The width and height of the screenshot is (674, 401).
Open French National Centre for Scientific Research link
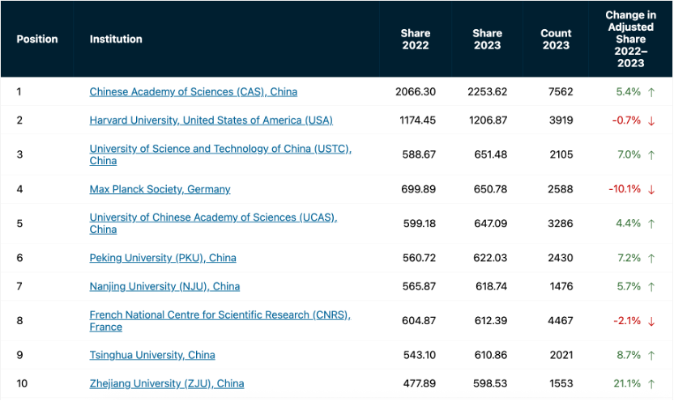220,321
